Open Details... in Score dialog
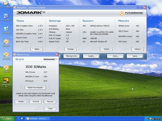162x121 pixels. [21, 102]
